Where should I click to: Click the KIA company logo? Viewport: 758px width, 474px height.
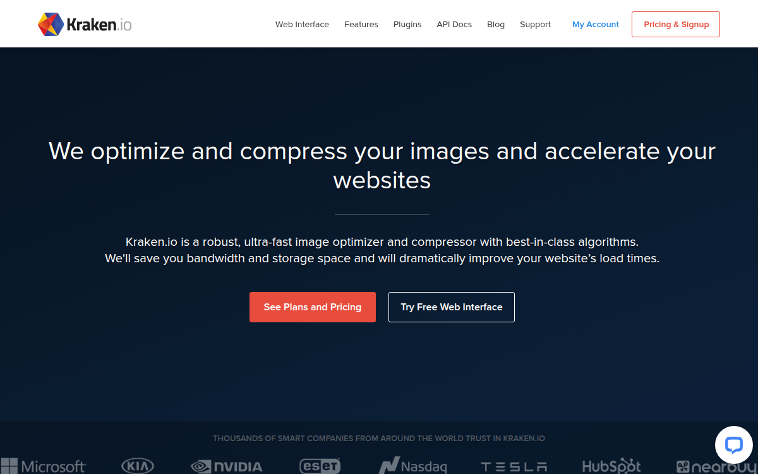pyautogui.click(x=137, y=466)
